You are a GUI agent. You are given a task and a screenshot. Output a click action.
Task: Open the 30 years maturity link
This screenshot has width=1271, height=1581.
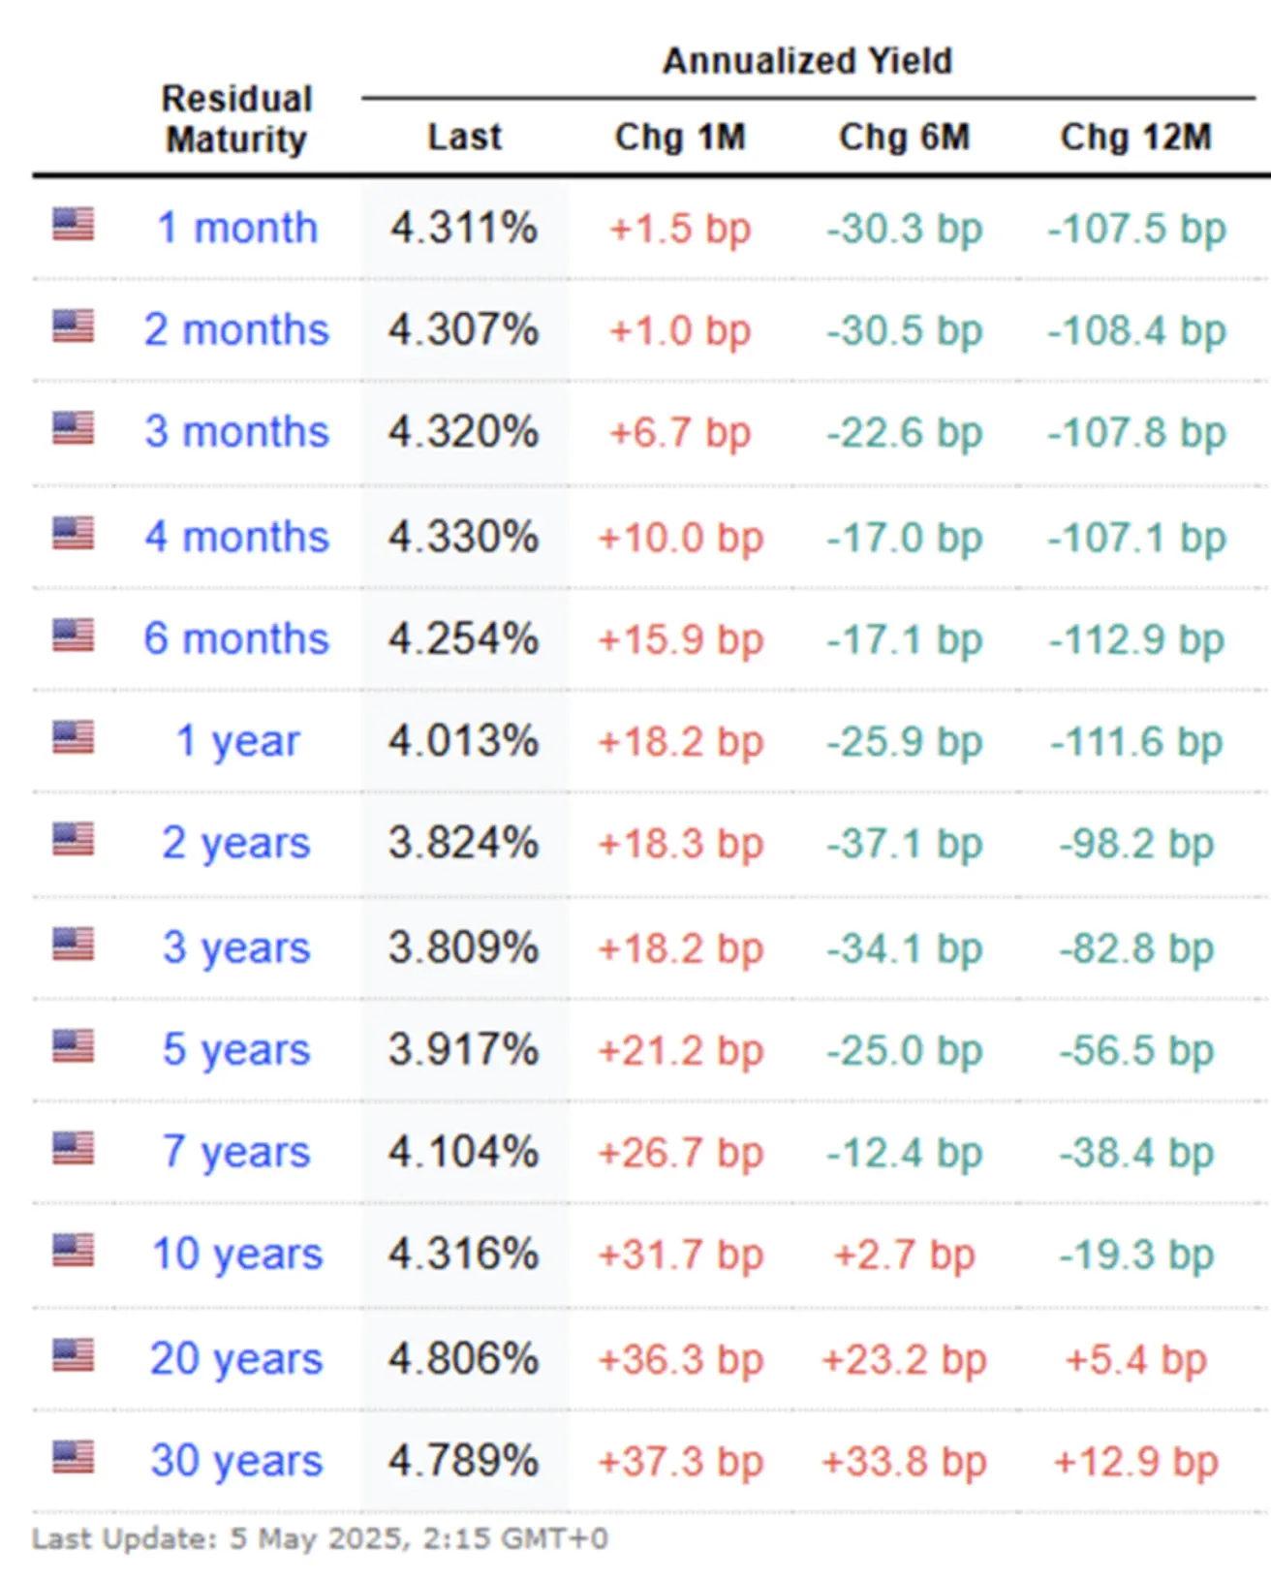(236, 1461)
